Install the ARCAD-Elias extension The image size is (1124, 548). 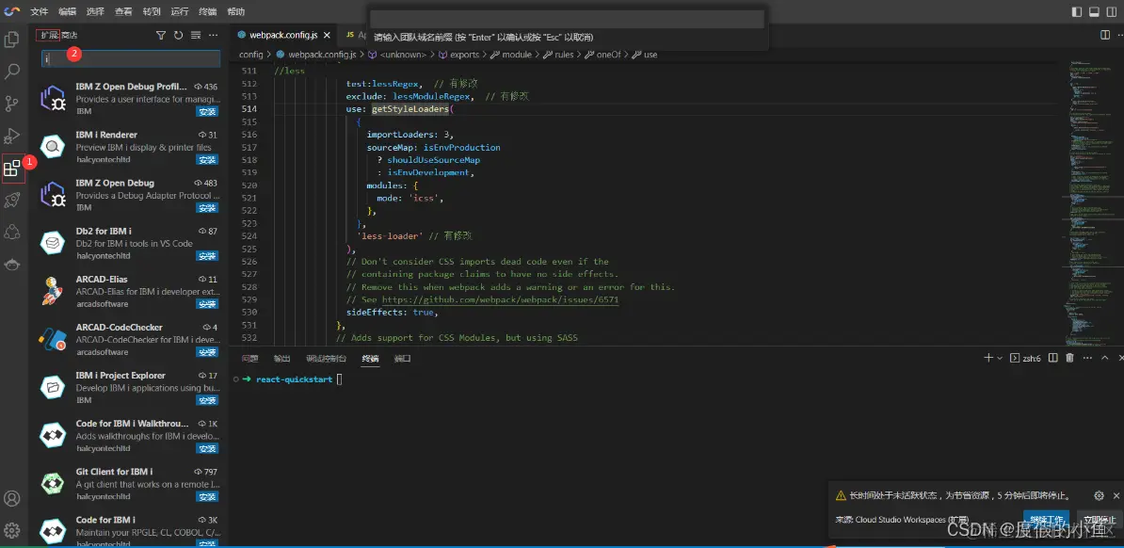point(207,303)
